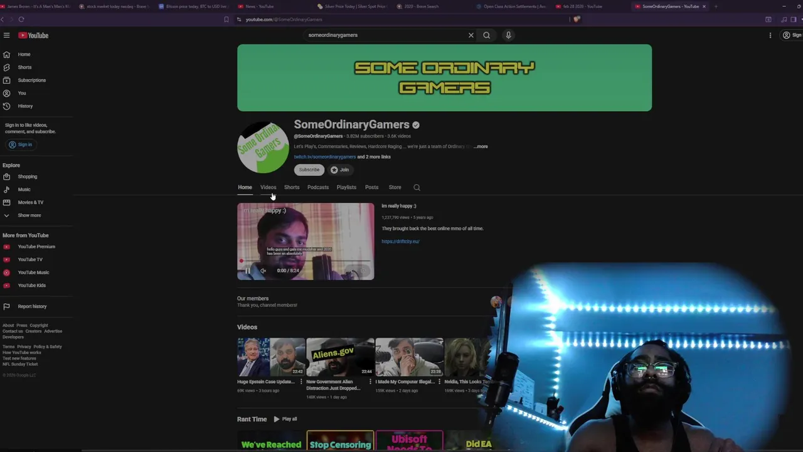The height and width of the screenshot is (452, 803).
Task: Switch to 'News - YouTube' browser tab
Action: pos(259,6)
